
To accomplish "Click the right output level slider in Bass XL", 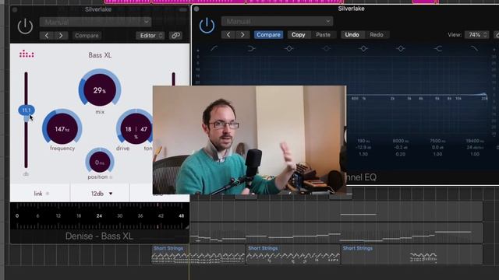I will pos(173,79).
